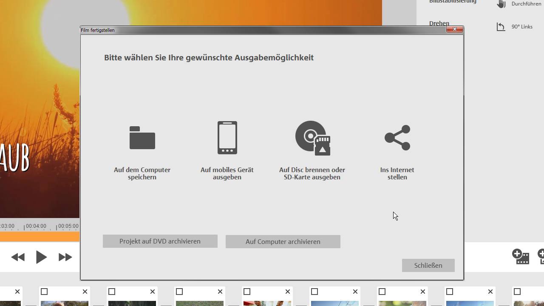This screenshot has height=306, width=544.
Task: Start playback with the play button
Action: pos(41,257)
